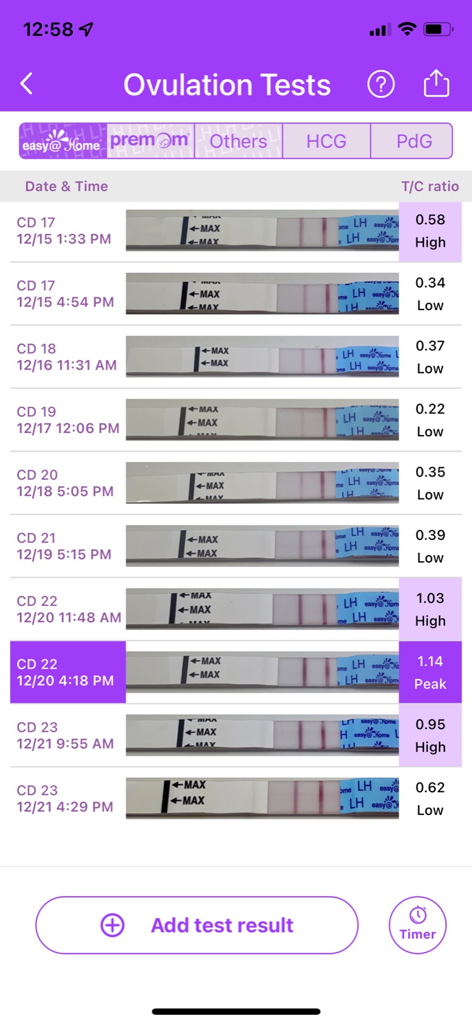Open test strip photo for 12/15 1:33 PM
472x1025 pixels.
click(x=262, y=231)
